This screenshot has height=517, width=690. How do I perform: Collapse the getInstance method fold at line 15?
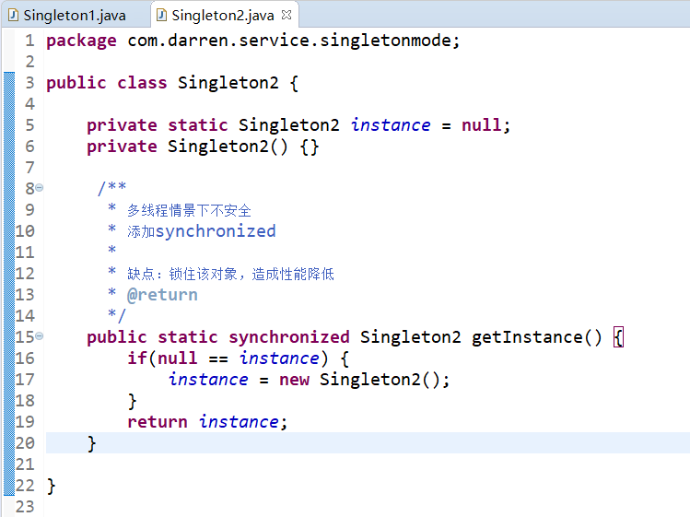tap(40, 336)
